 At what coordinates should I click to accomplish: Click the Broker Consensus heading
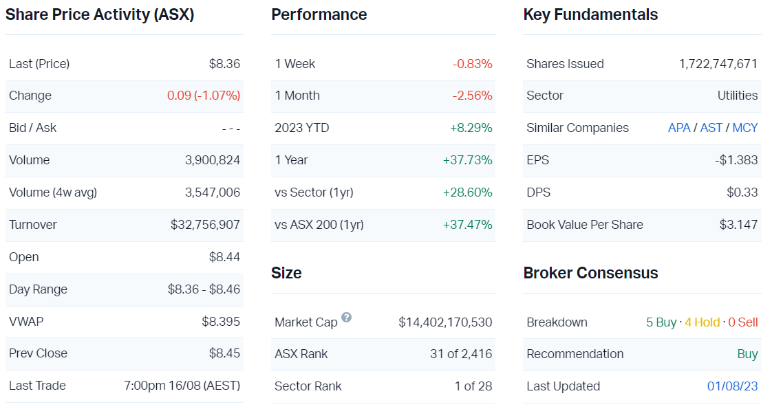click(x=590, y=273)
